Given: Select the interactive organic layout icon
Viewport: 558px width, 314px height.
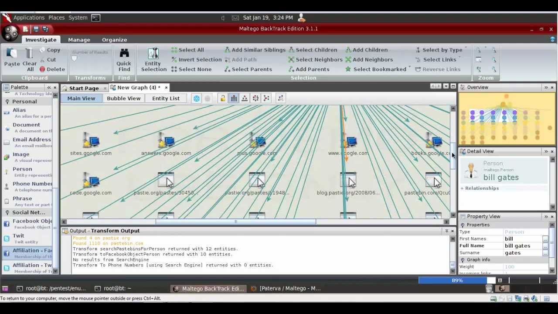Looking at the screenshot, I should (281, 98).
